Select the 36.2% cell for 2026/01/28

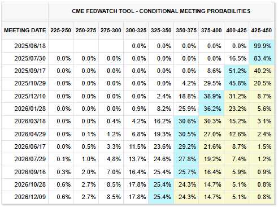tap(211, 109)
